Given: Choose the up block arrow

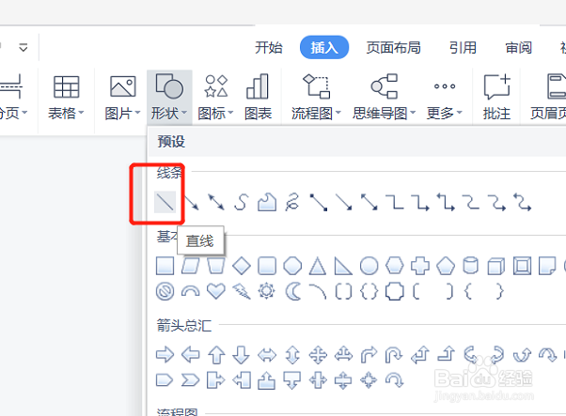Looking at the screenshot, I should coord(216,355).
